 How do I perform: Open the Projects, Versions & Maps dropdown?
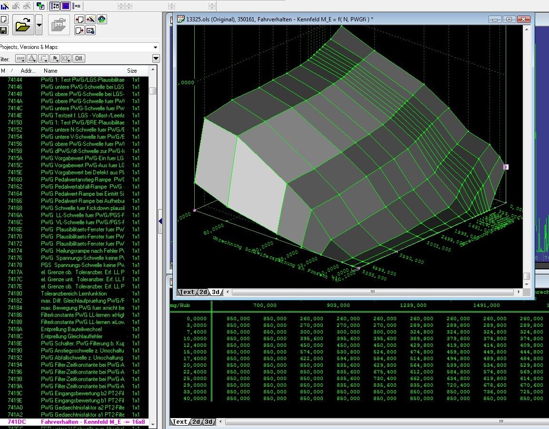coord(155,47)
